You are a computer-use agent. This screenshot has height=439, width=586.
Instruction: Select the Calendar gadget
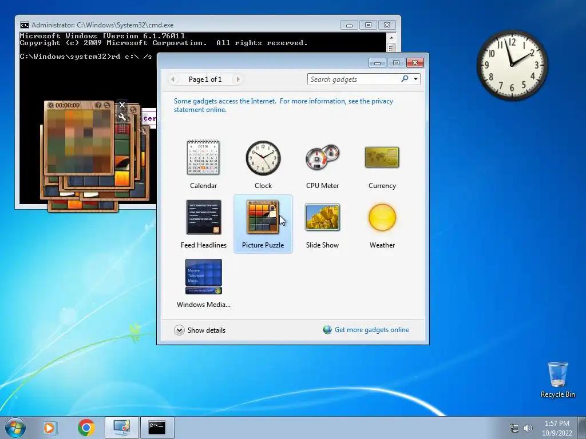coord(203,164)
